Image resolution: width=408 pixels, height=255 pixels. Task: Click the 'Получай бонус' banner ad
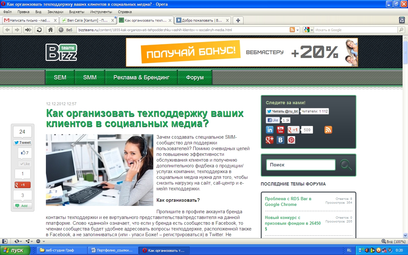[x=242, y=52]
